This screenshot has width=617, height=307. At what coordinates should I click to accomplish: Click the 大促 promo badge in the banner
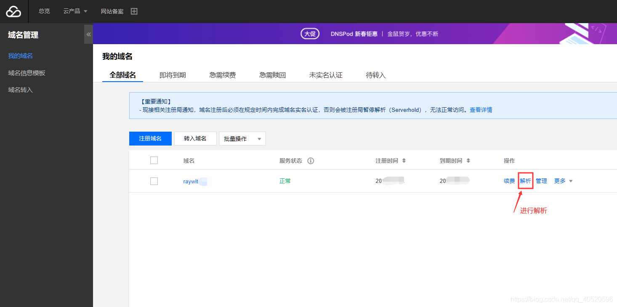pos(310,33)
